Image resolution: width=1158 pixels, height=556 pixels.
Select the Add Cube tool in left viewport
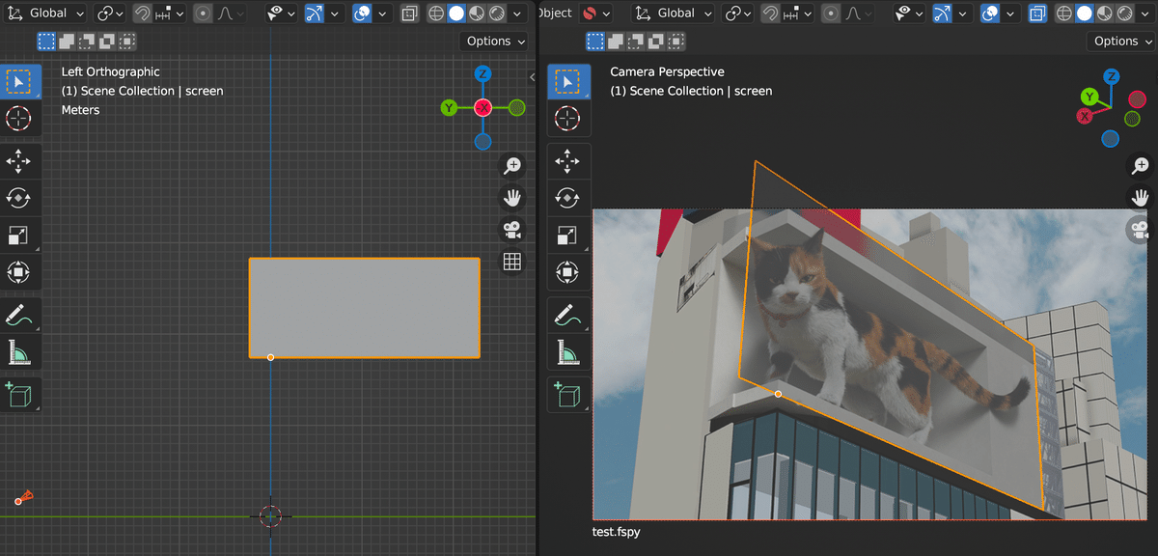18,395
